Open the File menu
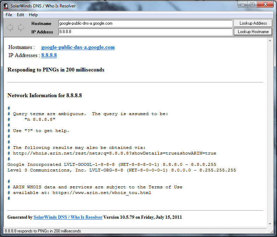The image size is (277, 237). tap(9, 15)
